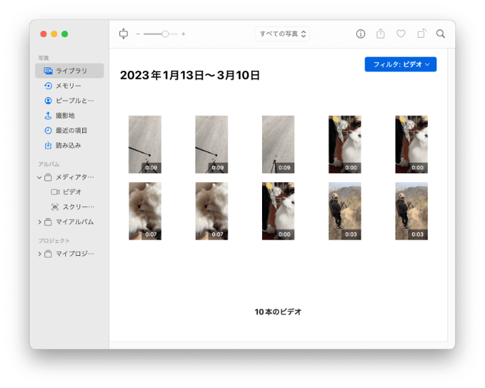485x388 pixels.
Task: Click the folder icon beside メディアタ…
Action: (48, 177)
